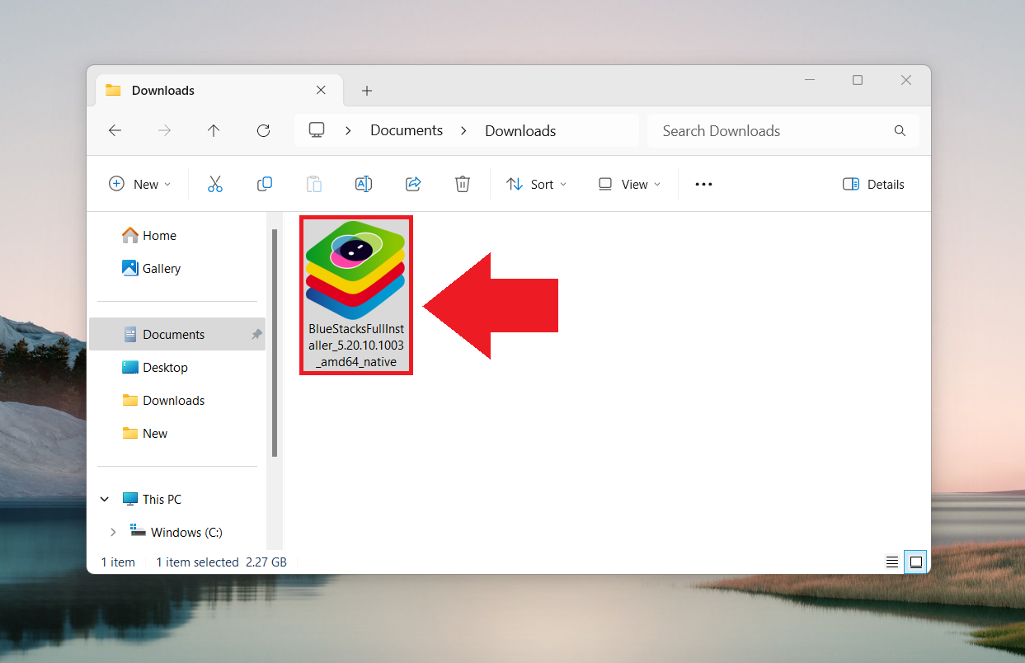Click the pin icon beside Documents
This screenshot has width=1025, height=663.
[x=256, y=334]
